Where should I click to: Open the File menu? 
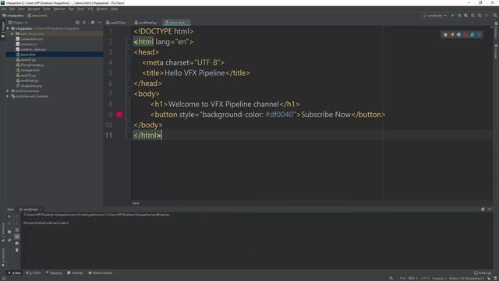[4, 9]
